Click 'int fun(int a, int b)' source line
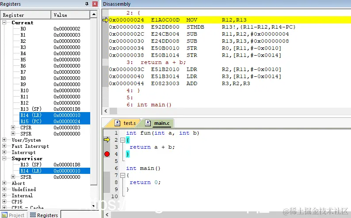The width and height of the screenshot is (351, 218). click(163, 133)
